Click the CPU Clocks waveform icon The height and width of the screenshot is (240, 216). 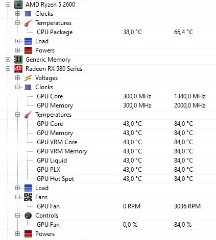[x=28, y=14]
